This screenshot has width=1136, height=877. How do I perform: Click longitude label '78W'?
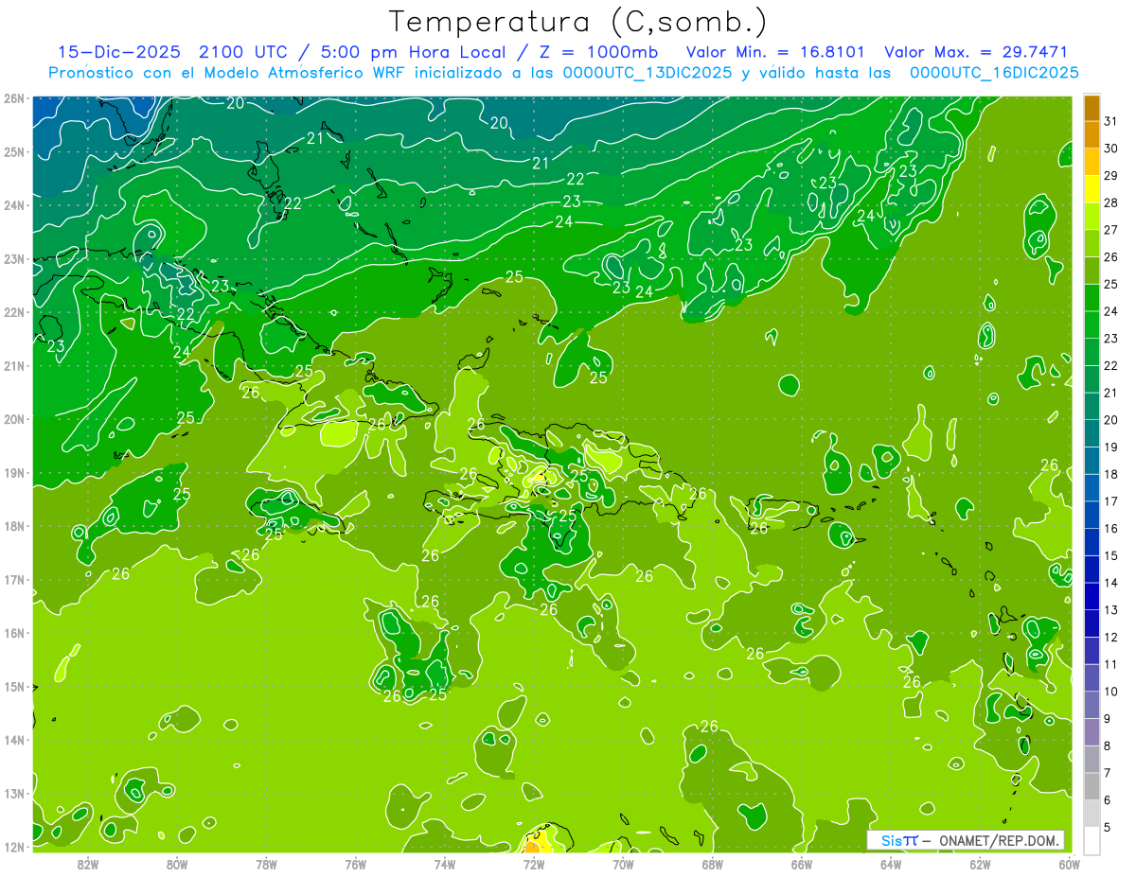coord(266,864)
